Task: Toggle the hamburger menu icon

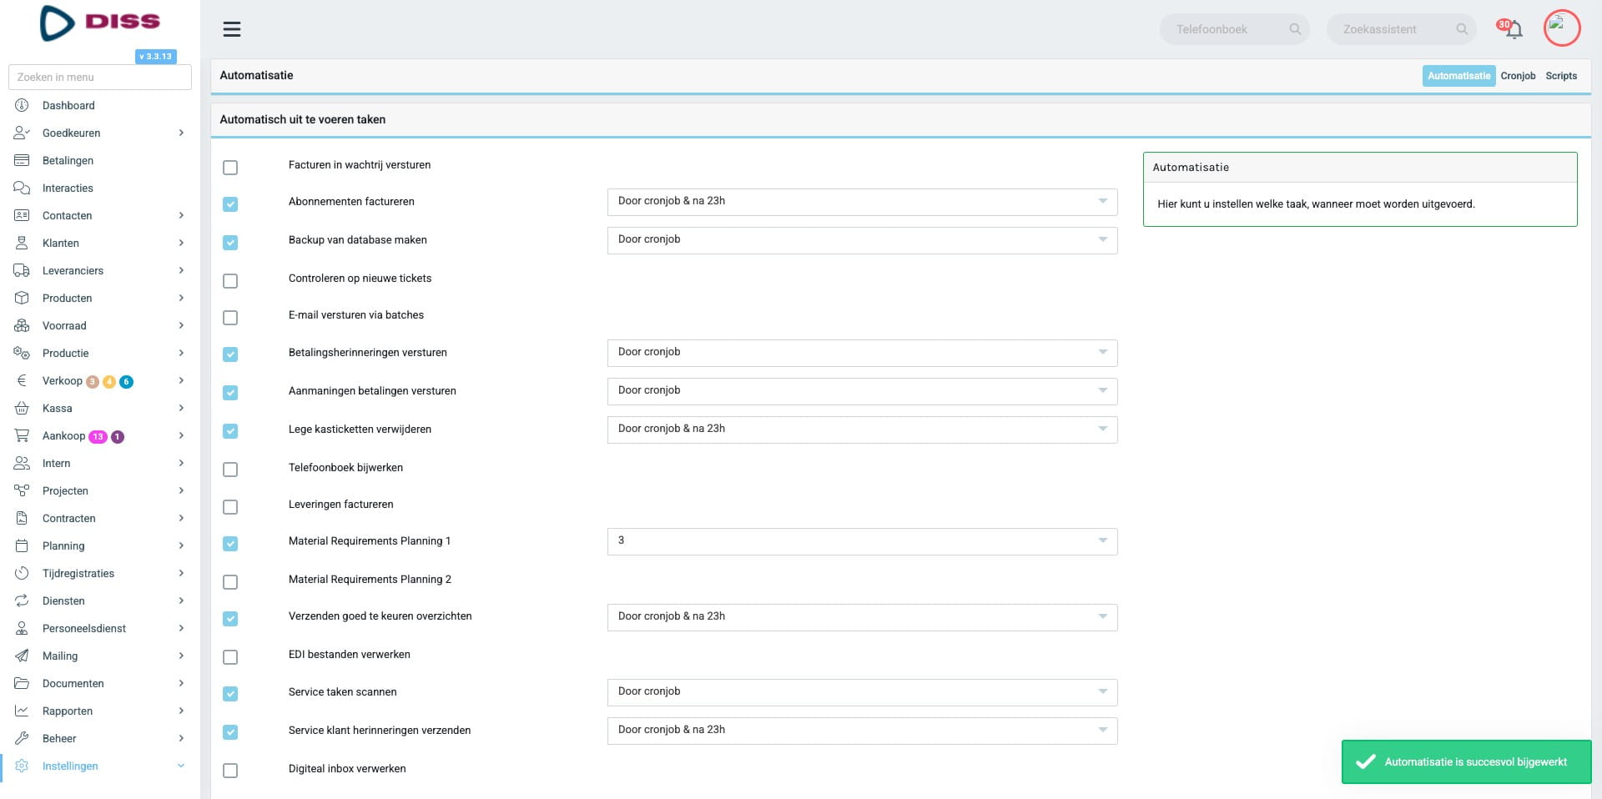Action: click(232, 29)
